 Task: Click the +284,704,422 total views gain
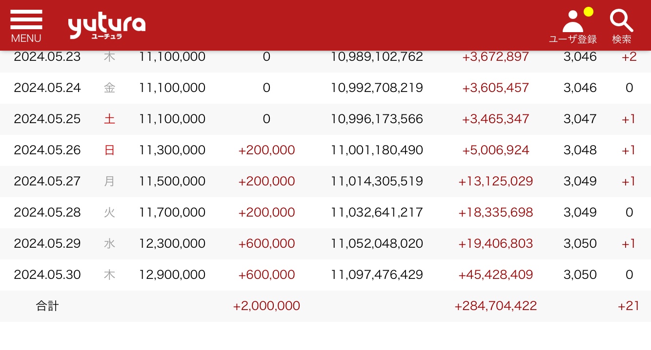point(495,306)
